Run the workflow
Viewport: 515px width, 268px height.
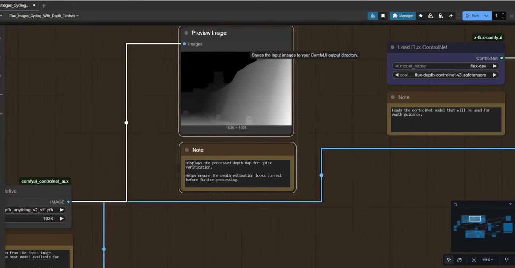[472, 16]
